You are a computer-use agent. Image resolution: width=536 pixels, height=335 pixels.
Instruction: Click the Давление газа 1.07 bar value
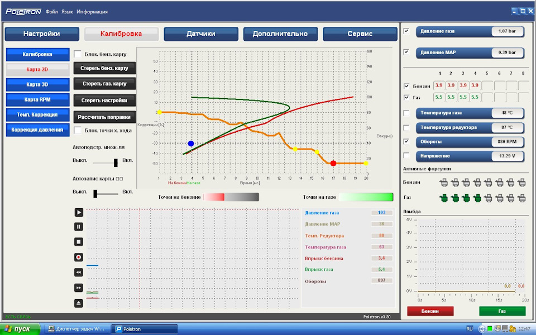click(508, 31)
